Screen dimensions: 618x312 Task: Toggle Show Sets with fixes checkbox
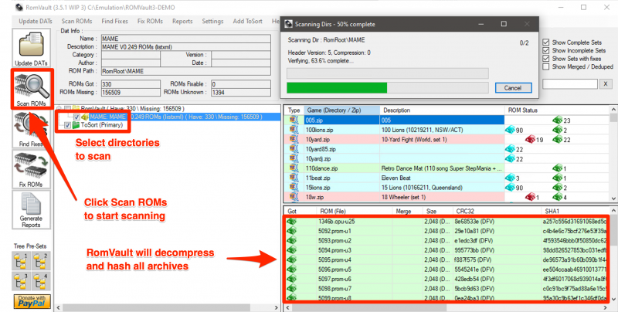(x=546, y=58)
